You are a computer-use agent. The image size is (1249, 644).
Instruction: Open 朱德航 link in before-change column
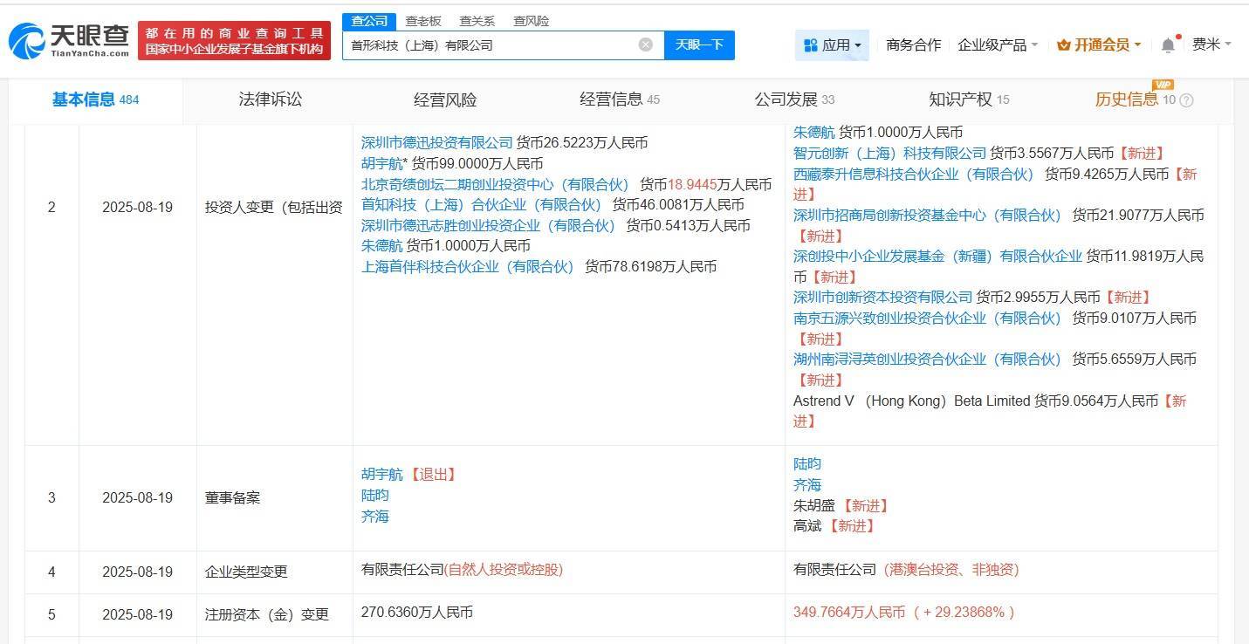click(382, 246)
